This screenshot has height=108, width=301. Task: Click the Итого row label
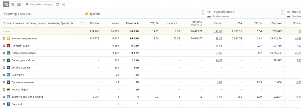click(6, 31)
